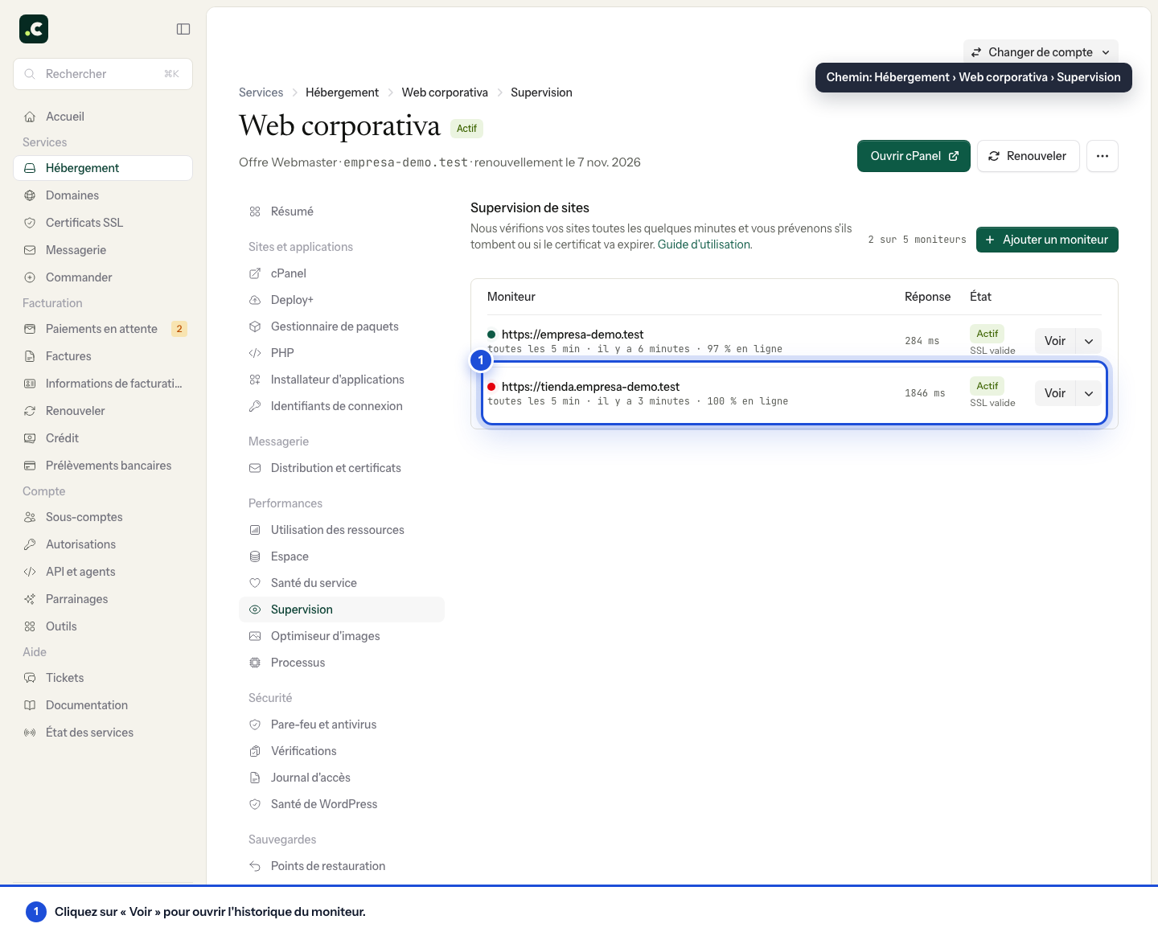Click Ajouter un moniteur button
The width and height of the screenshot is (1158, 936).
pos(1047,240)
